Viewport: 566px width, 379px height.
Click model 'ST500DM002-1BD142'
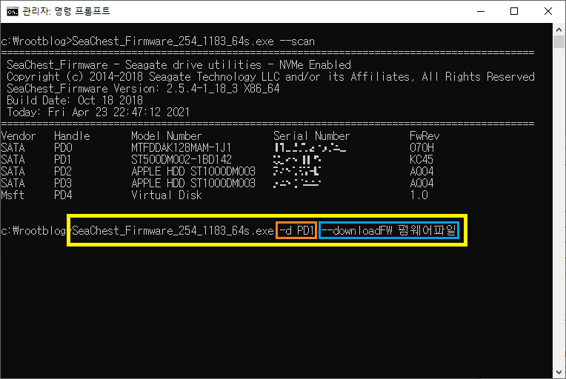(x=182, y=160)
